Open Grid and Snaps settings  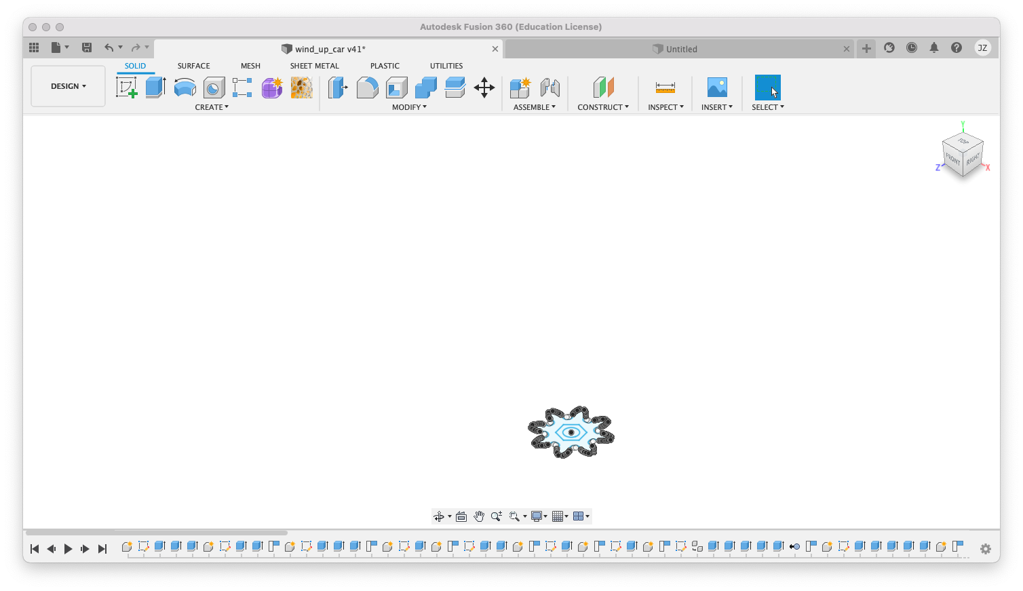click(x=558, y=516)
